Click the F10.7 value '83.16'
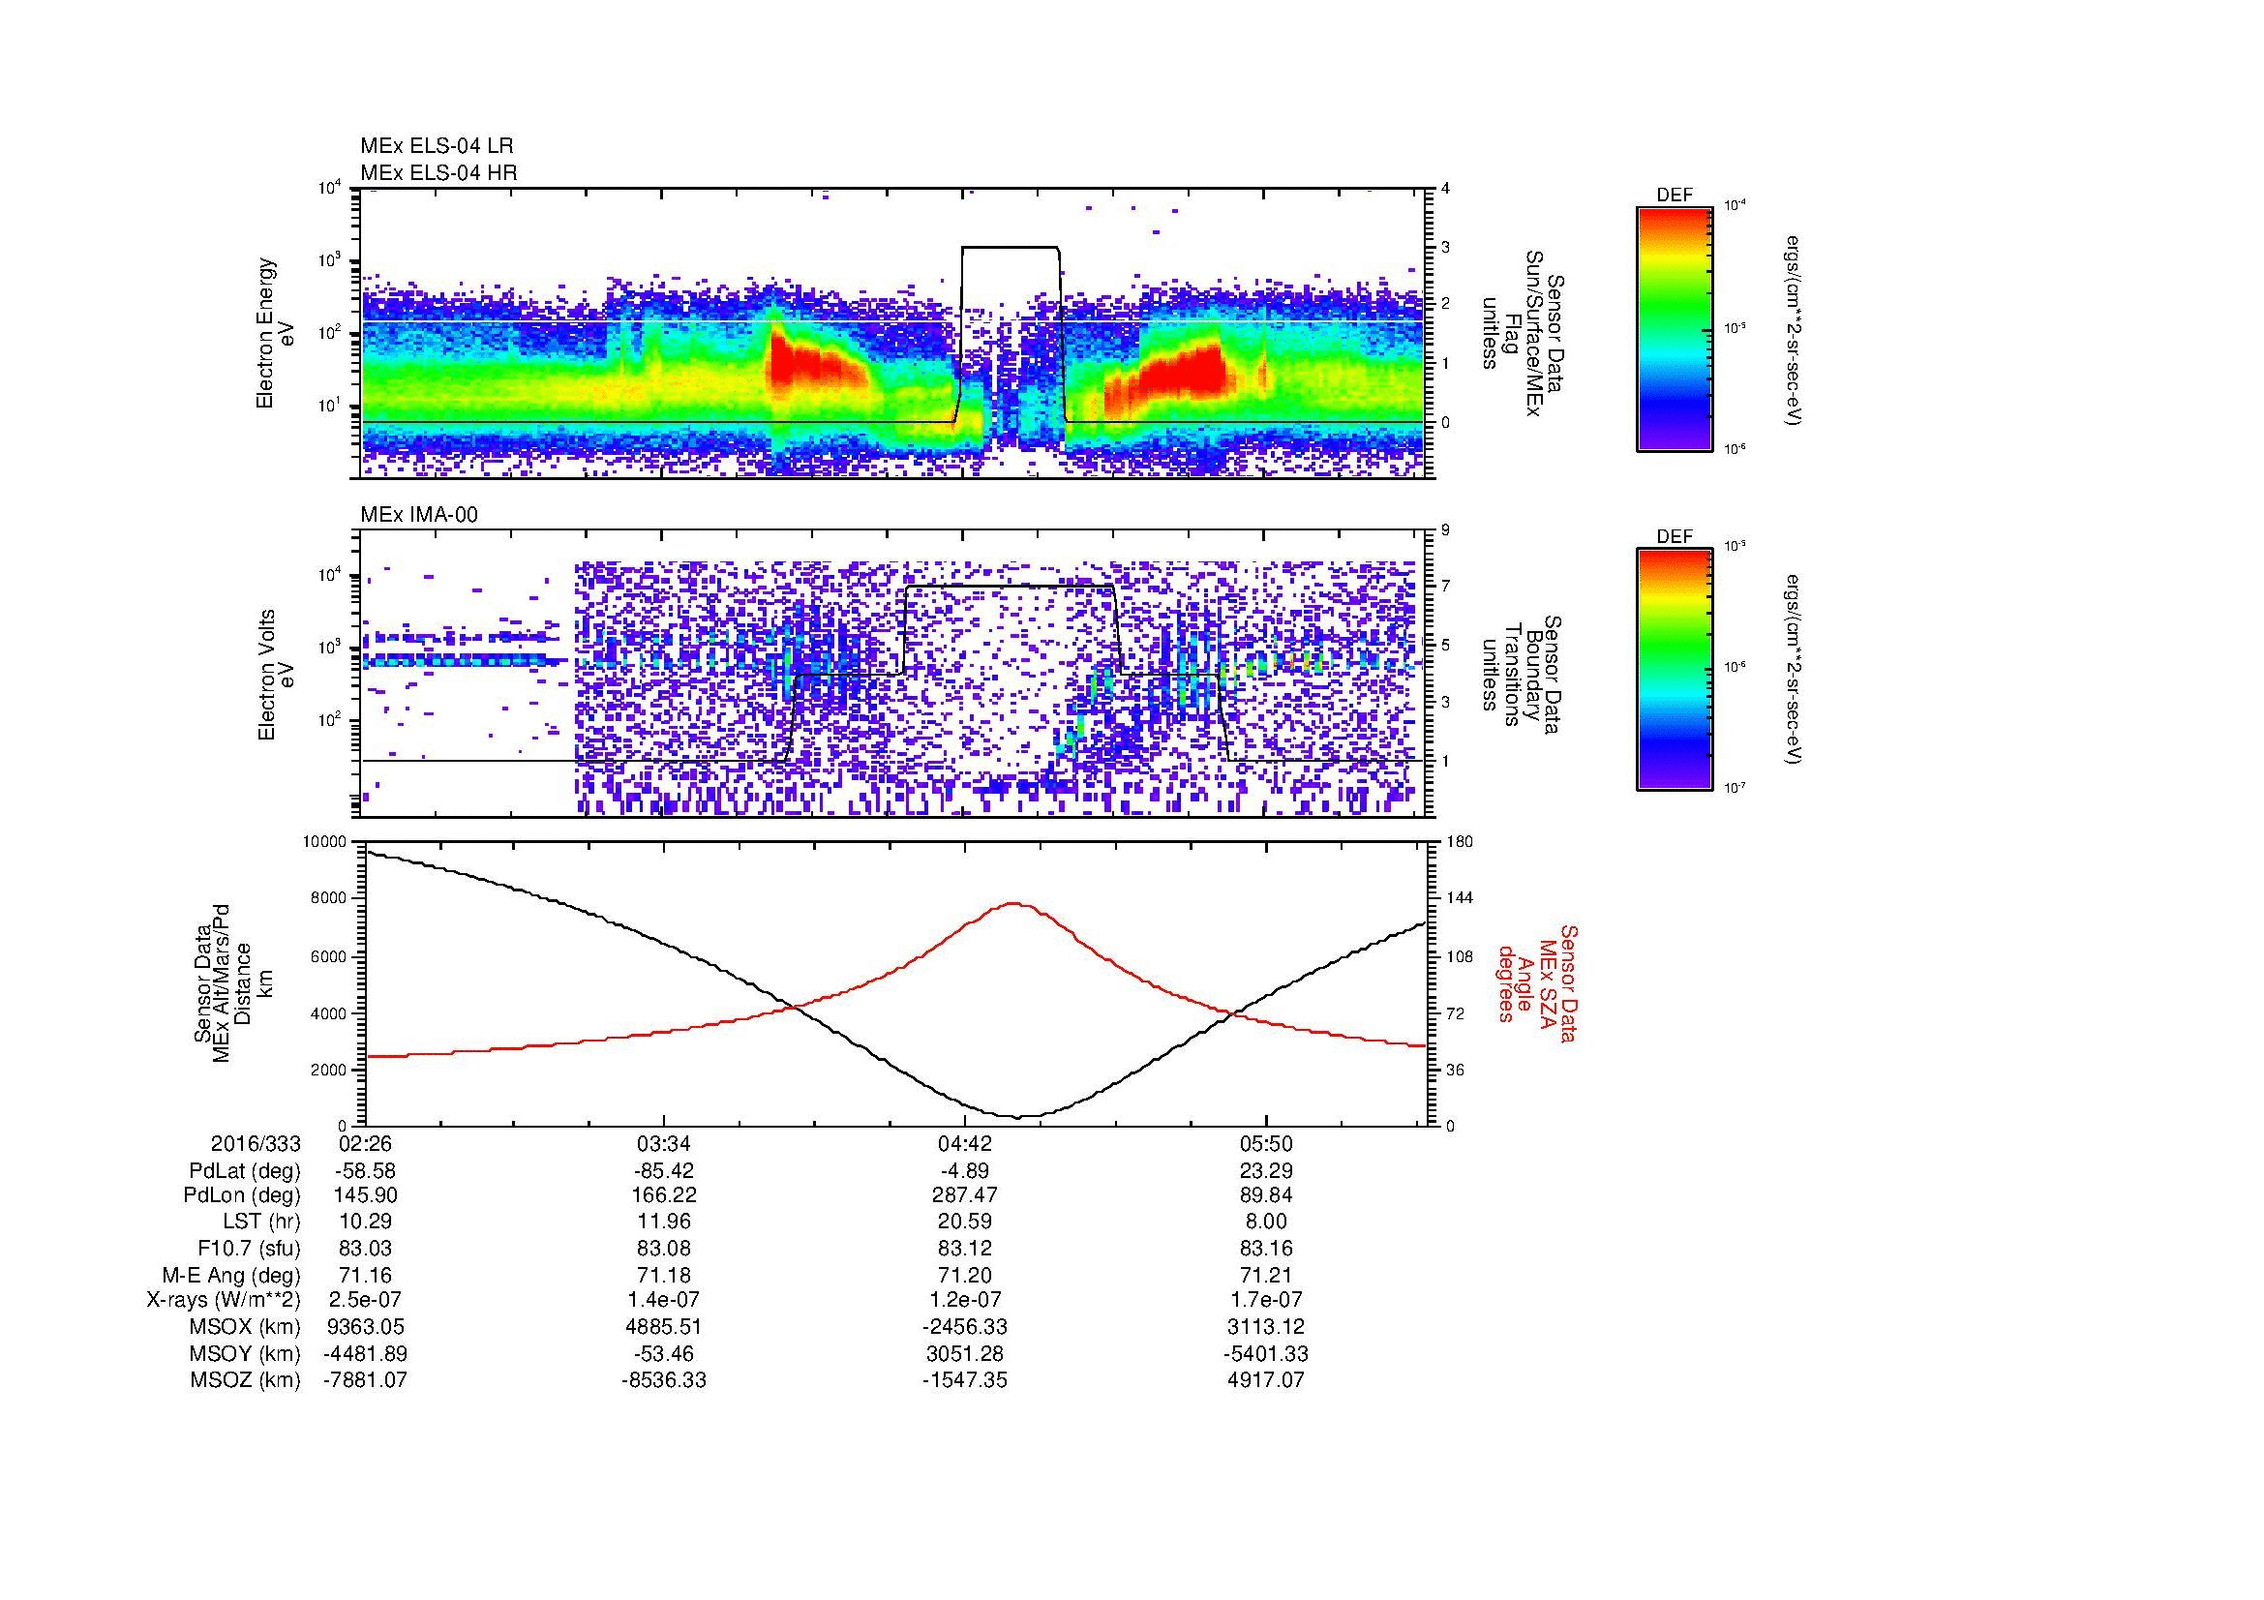Screen dimensions: 2264x1600 click(1265, 1248)
